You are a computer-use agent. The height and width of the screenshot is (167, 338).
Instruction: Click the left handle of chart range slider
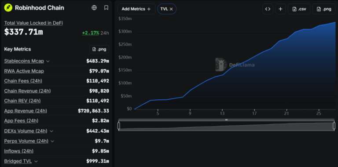click(x=119, y=126)
